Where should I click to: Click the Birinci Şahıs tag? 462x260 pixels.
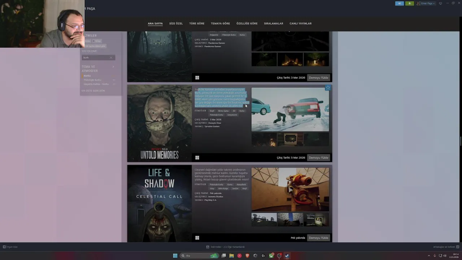point(223,111)
